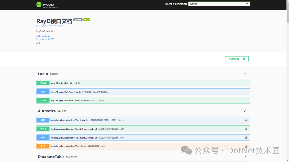Click the RayD API Admin description text
Image resolution: width=289 pixels, height=162 pixels.
[45, 31]
